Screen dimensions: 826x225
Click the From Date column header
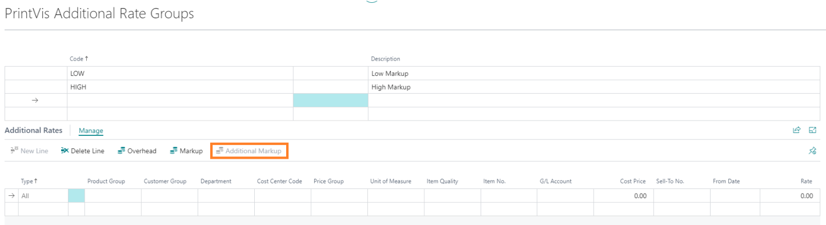click(726, 181)
